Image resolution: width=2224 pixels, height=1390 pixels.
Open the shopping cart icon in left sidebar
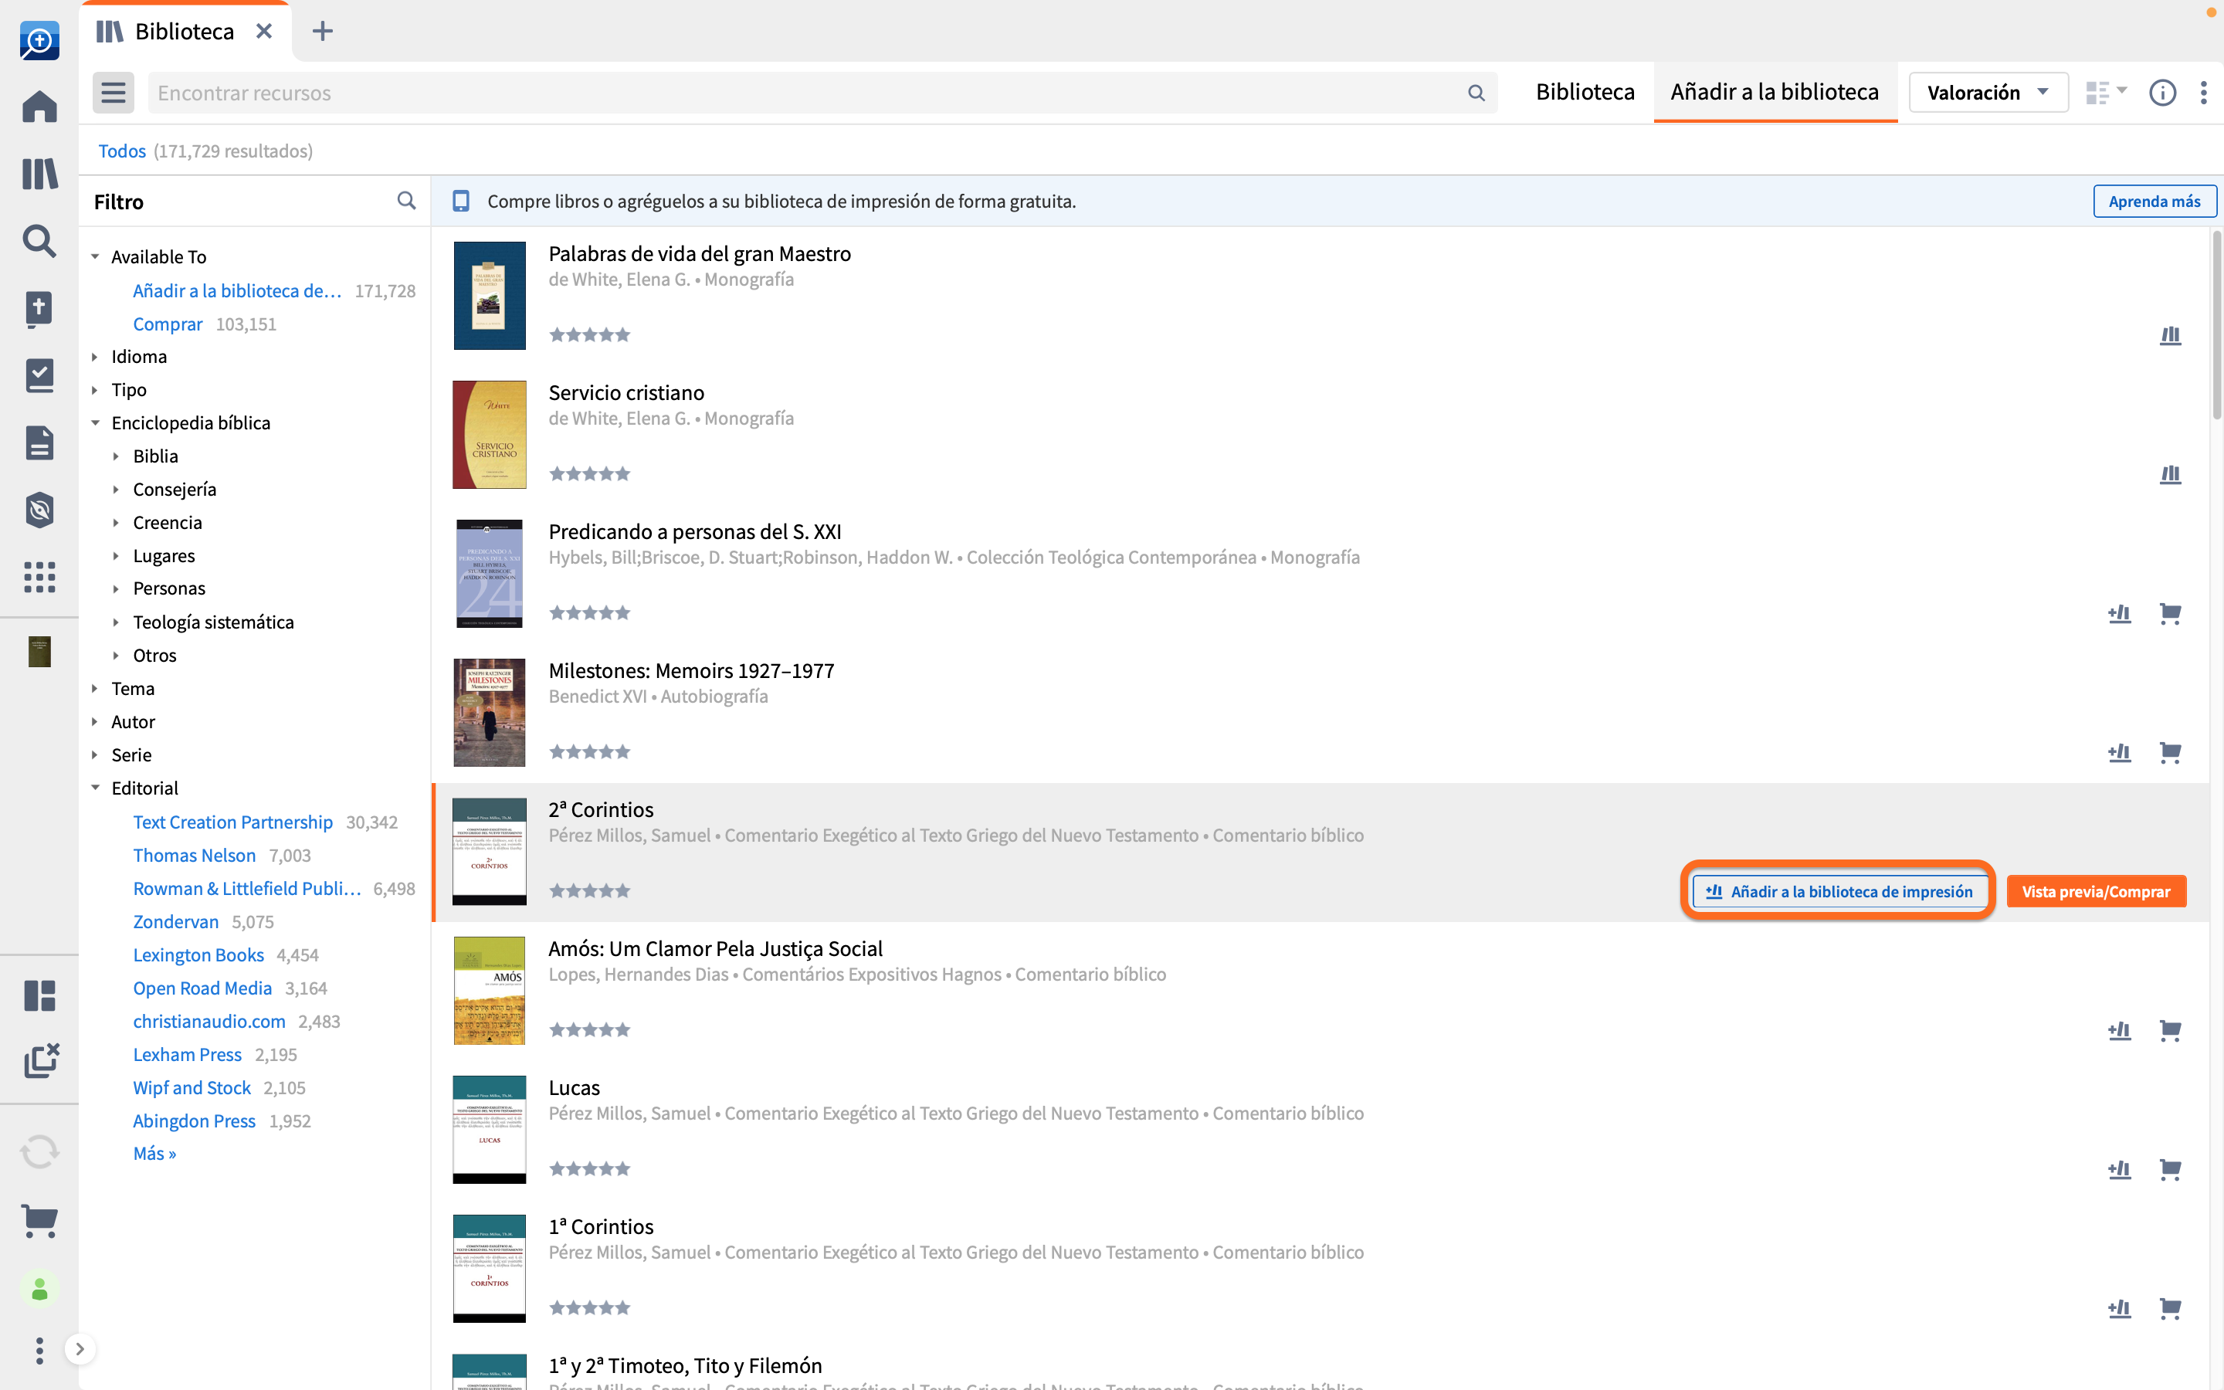[x=39, y=1221]
